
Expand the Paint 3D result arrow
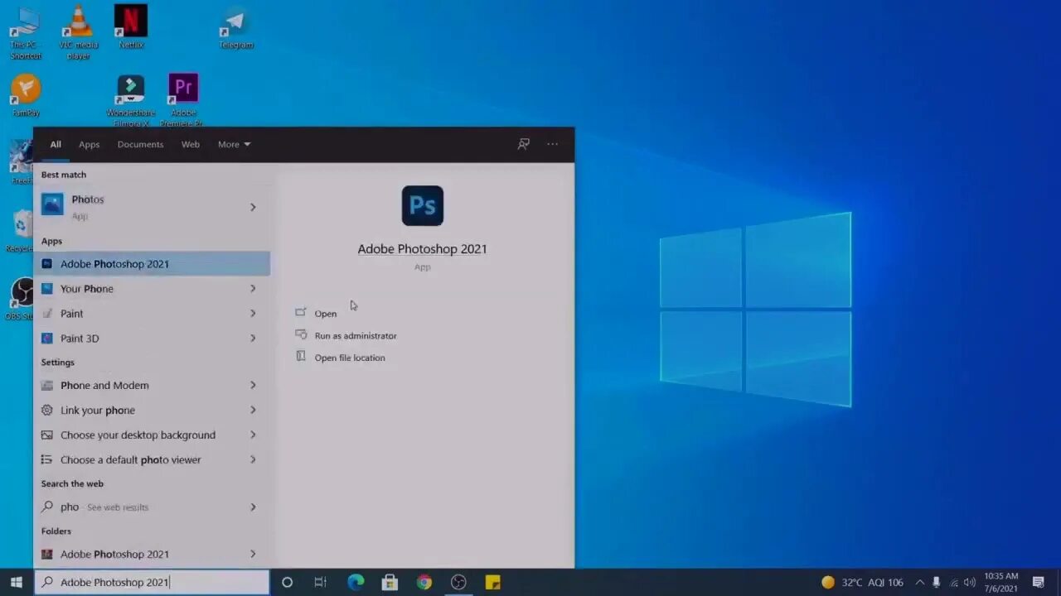(x=253, y=338)
